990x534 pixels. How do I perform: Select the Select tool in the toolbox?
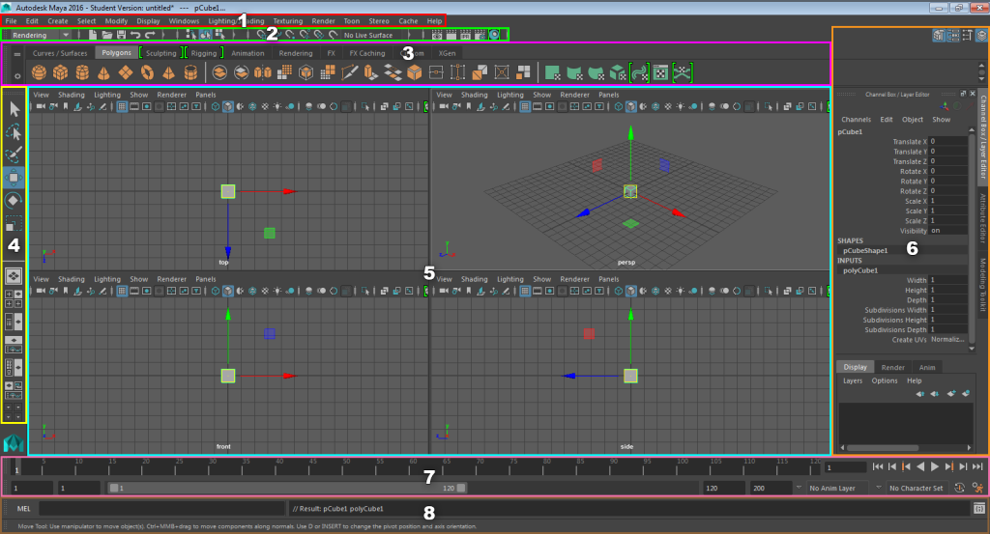click(x=14, y=110)
